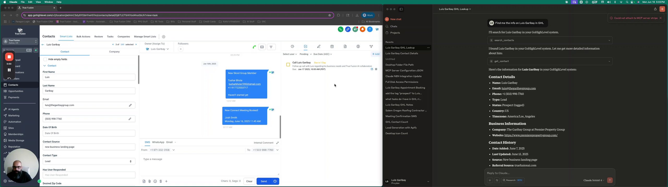Click the Add task button
This screenshot has width=668, height=187.
coord(376,54)
